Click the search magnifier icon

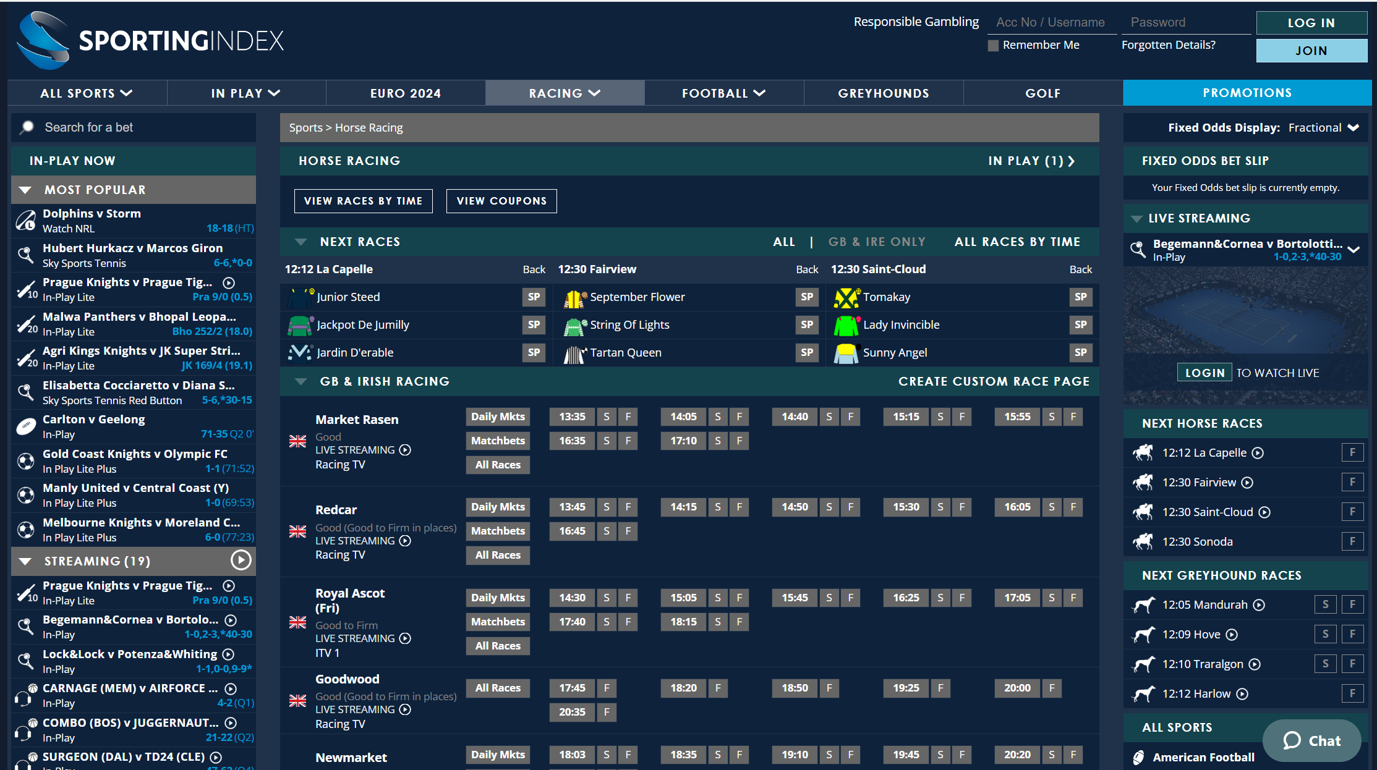point(27,127)
